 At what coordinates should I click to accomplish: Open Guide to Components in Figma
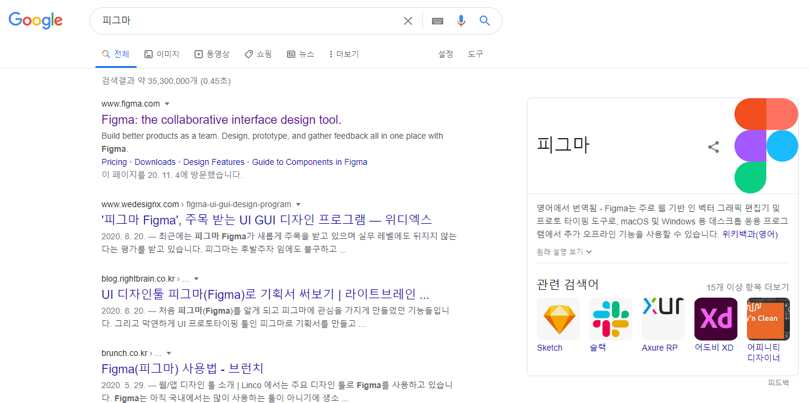tap(310, 162)
